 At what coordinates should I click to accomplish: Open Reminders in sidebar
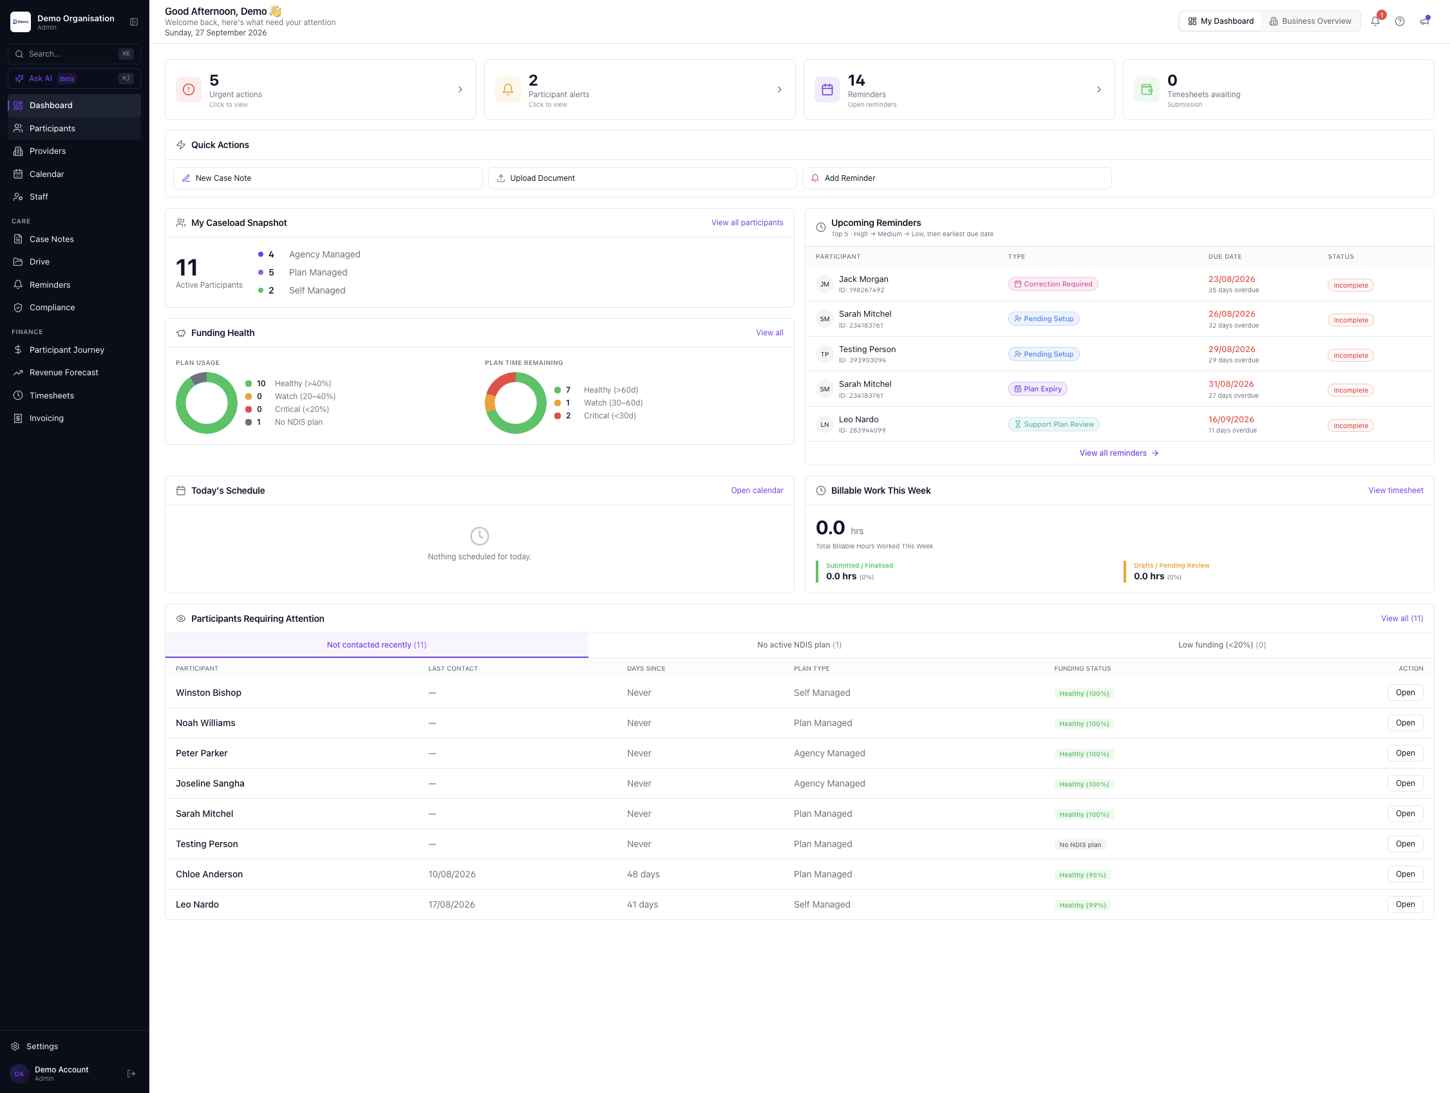74,285
